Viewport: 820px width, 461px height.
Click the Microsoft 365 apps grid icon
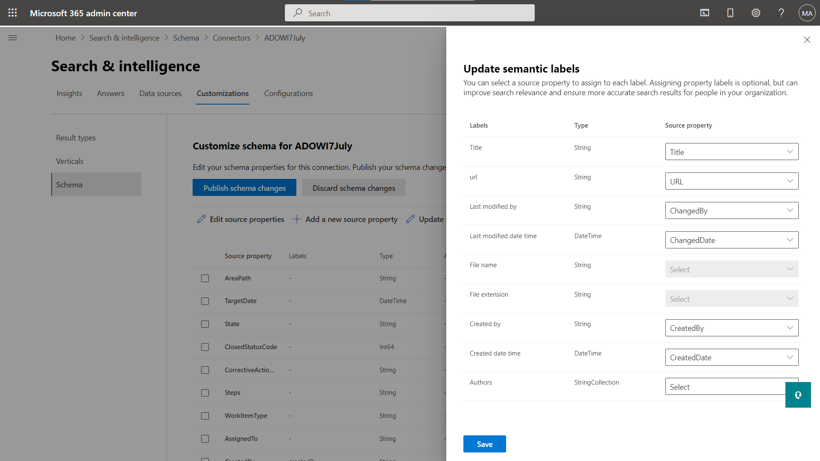[12, 12]
